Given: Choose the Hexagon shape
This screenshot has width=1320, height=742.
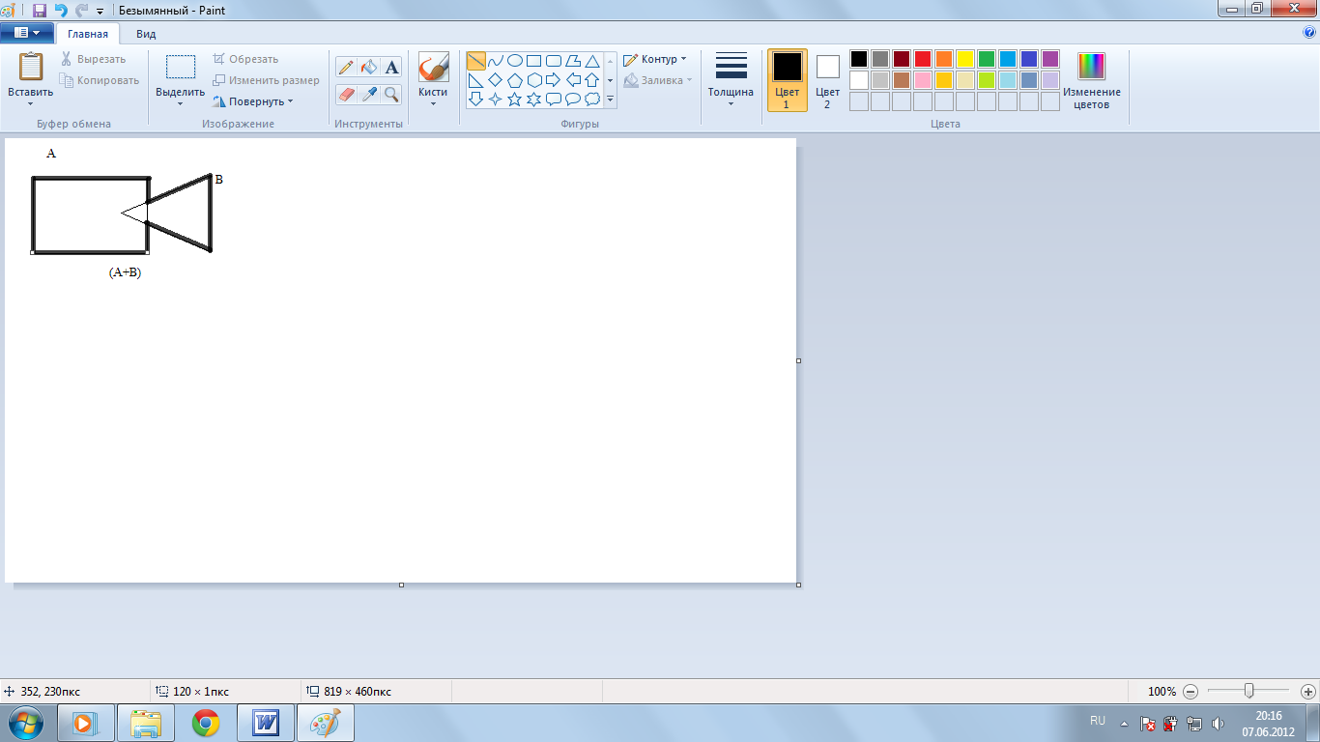Looking at the screenshot, I should click(534, 80).
